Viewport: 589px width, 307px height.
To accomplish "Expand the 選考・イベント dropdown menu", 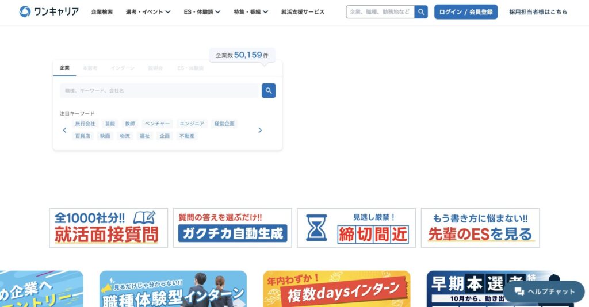I will coord(148,12).
